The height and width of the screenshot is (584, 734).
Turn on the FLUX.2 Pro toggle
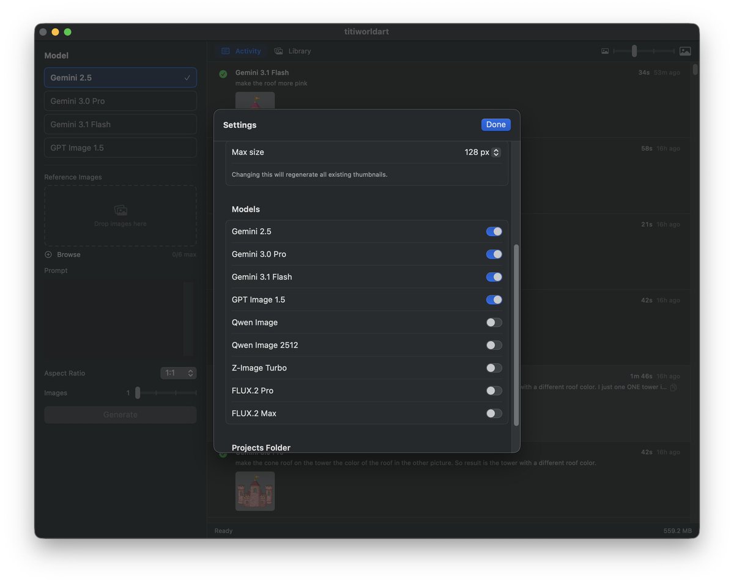point(494,390)
